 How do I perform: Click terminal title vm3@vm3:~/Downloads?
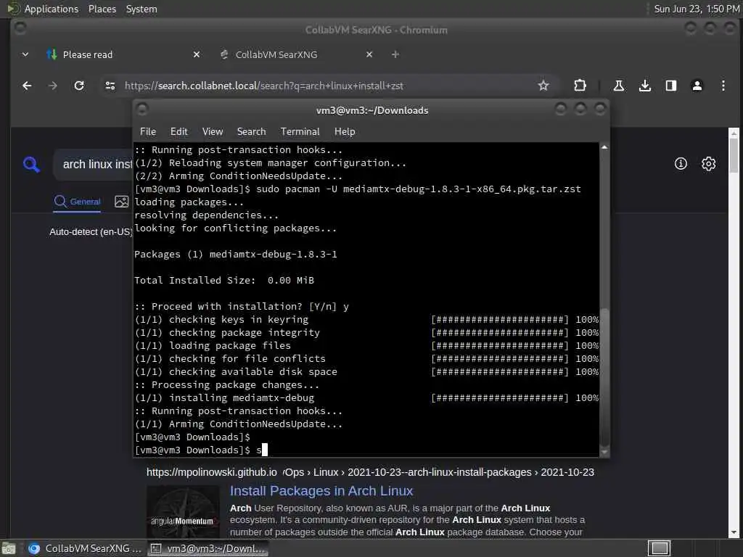click(x=372, y=110)
